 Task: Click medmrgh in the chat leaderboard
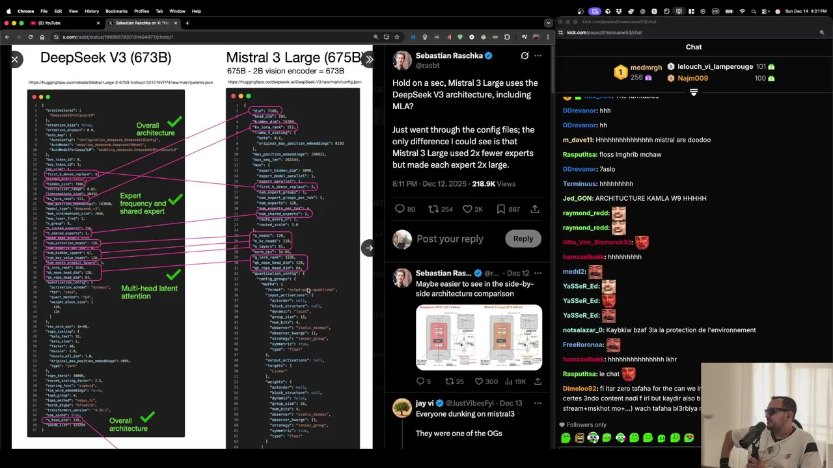tap(646, 68)
